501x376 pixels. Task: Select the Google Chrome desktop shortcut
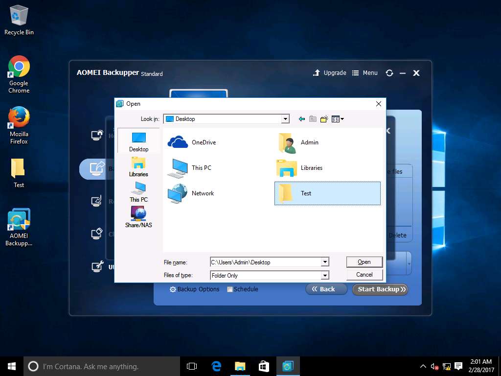click(x=19, y=74)
